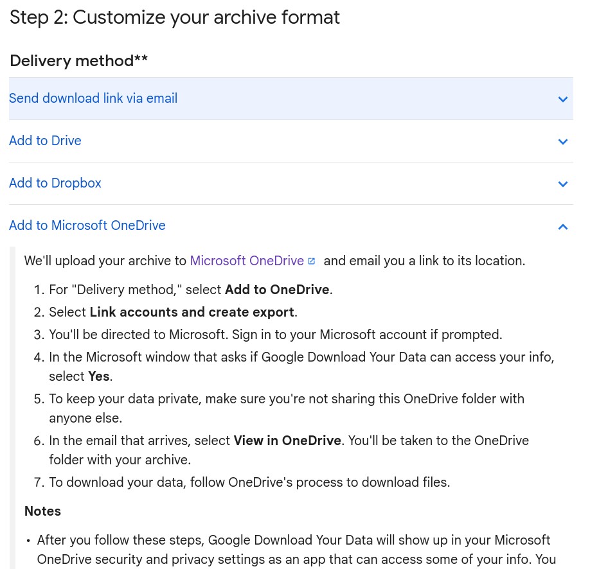The image size is (608, 569).
Task: Click the chevron arrow beside Add to Dropbox
Action: [562, 184]
